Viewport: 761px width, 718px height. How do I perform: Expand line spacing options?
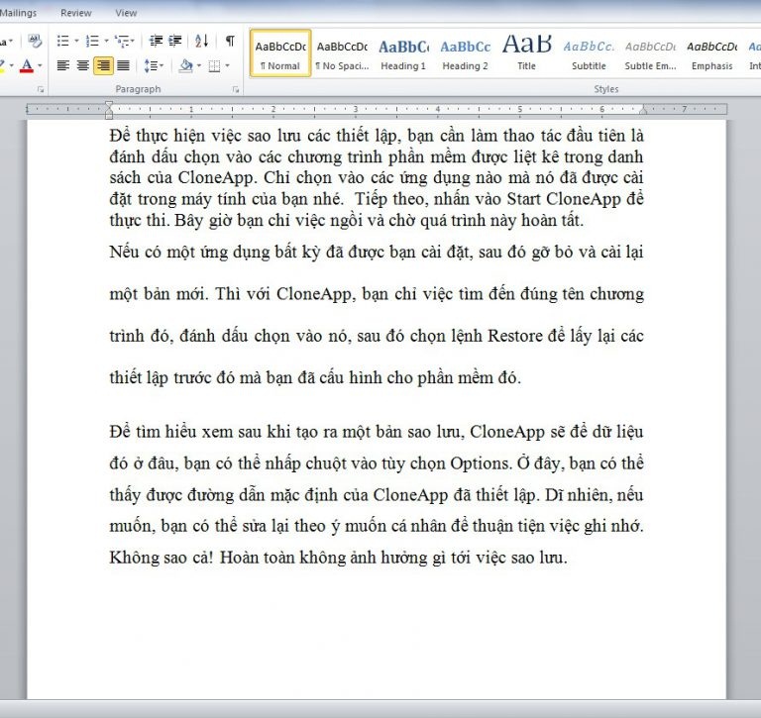point(153,66)
